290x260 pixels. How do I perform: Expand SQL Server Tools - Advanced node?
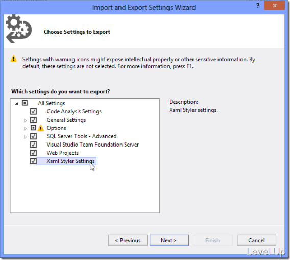point(25,137)
